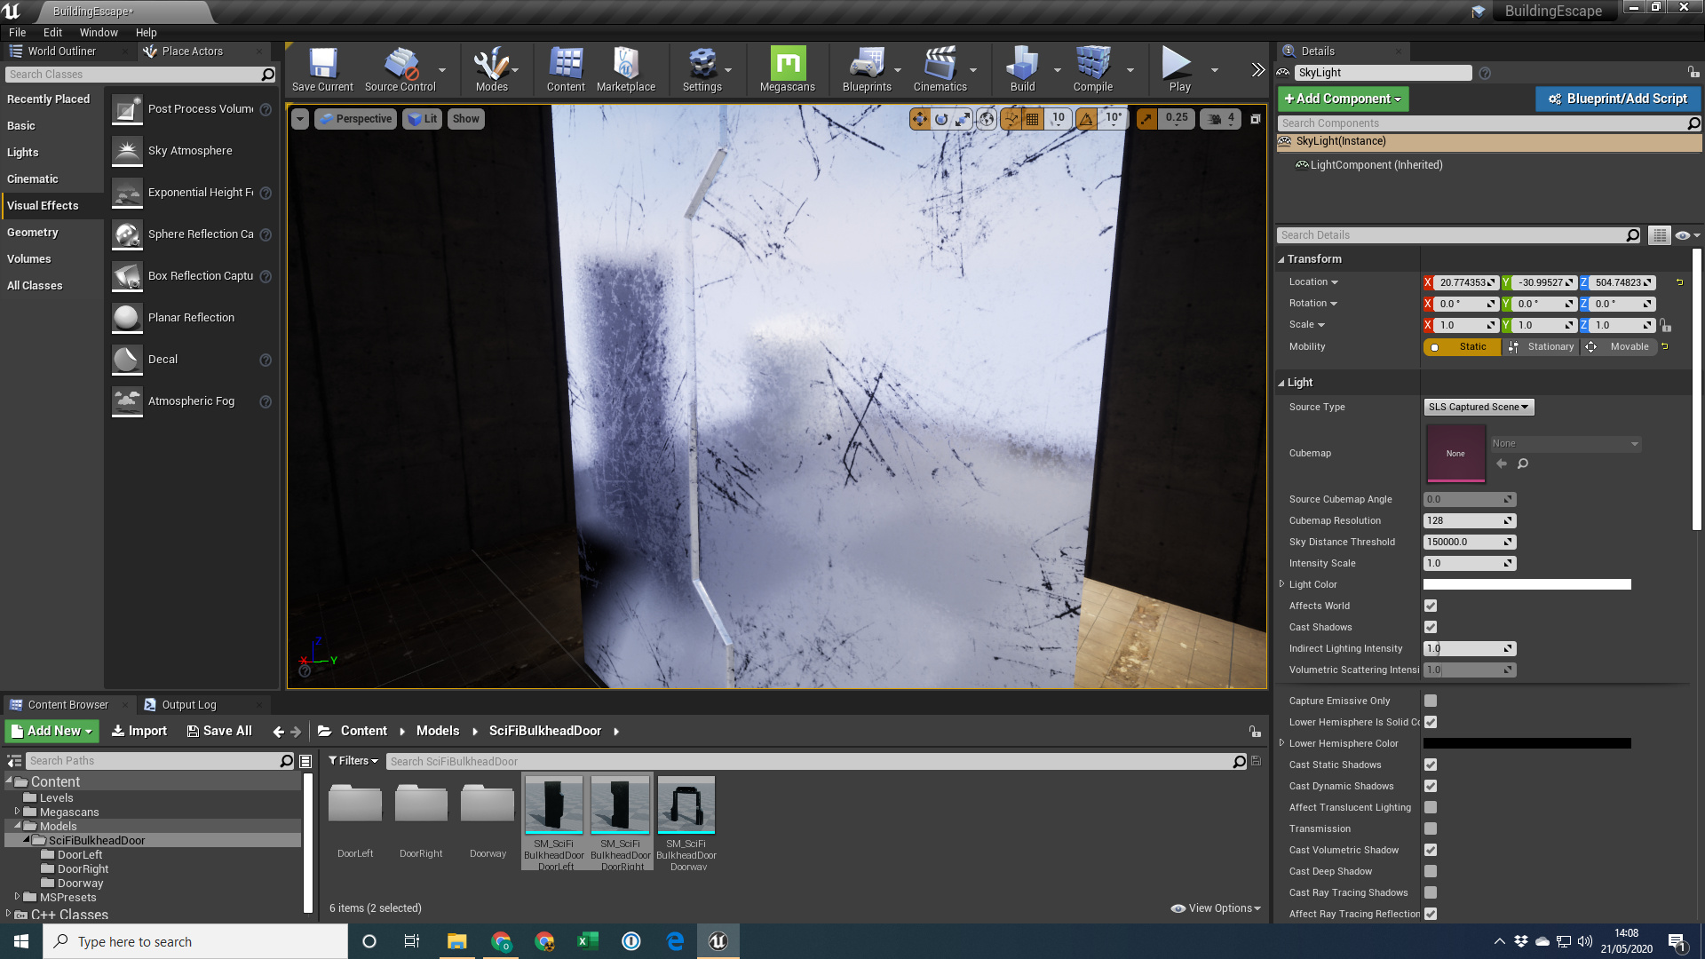Disable Cast Static Shadows
Viewport: 1705px width, 959px height.
coord(1430,765)
